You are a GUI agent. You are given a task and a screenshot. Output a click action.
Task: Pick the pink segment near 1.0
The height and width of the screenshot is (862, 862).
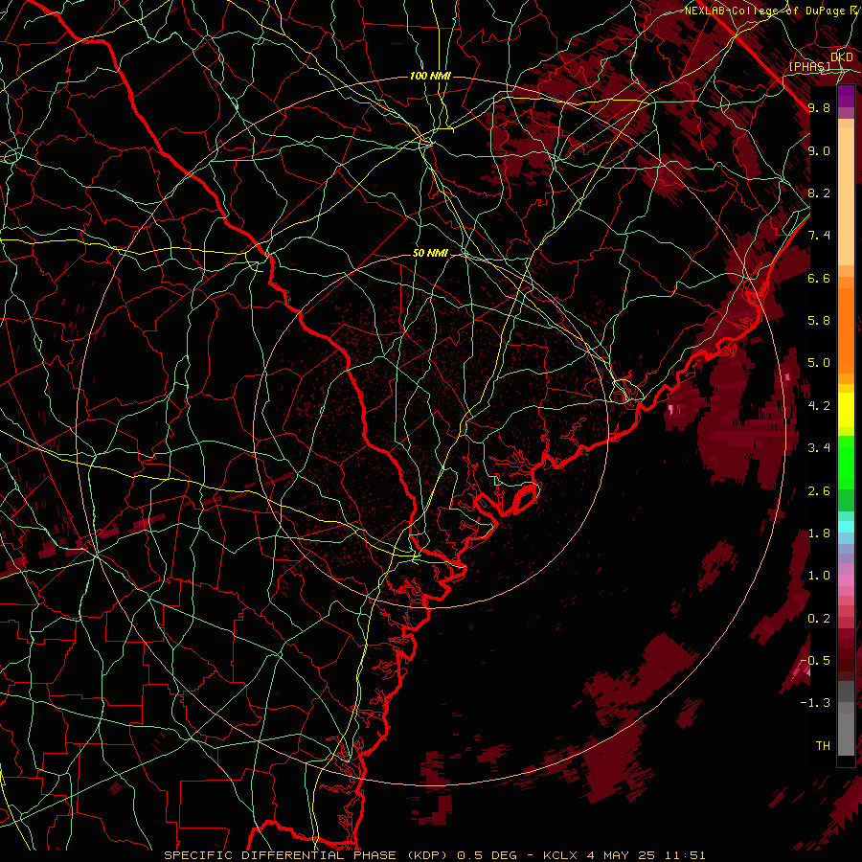click(x=846, y=580)
